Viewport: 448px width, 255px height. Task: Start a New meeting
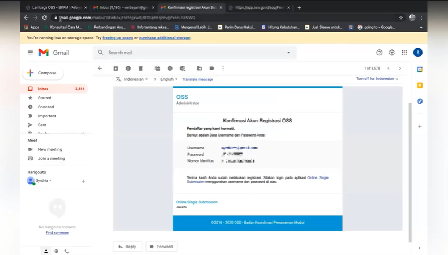50,149
